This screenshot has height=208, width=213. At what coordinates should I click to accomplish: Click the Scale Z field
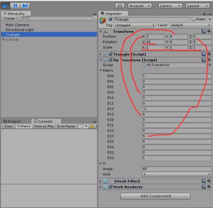coord(202,47)
